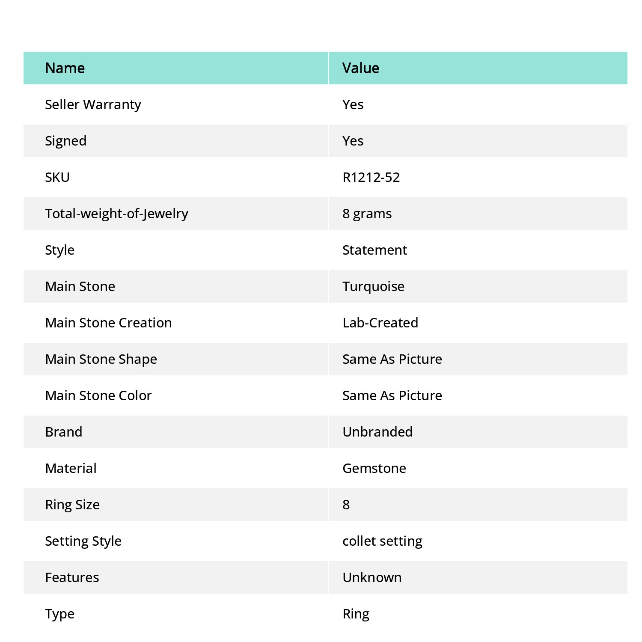The image size is (642, 642).
Task: Select the Total-weight-of-Jewelry label
Action: pos(116,214)
